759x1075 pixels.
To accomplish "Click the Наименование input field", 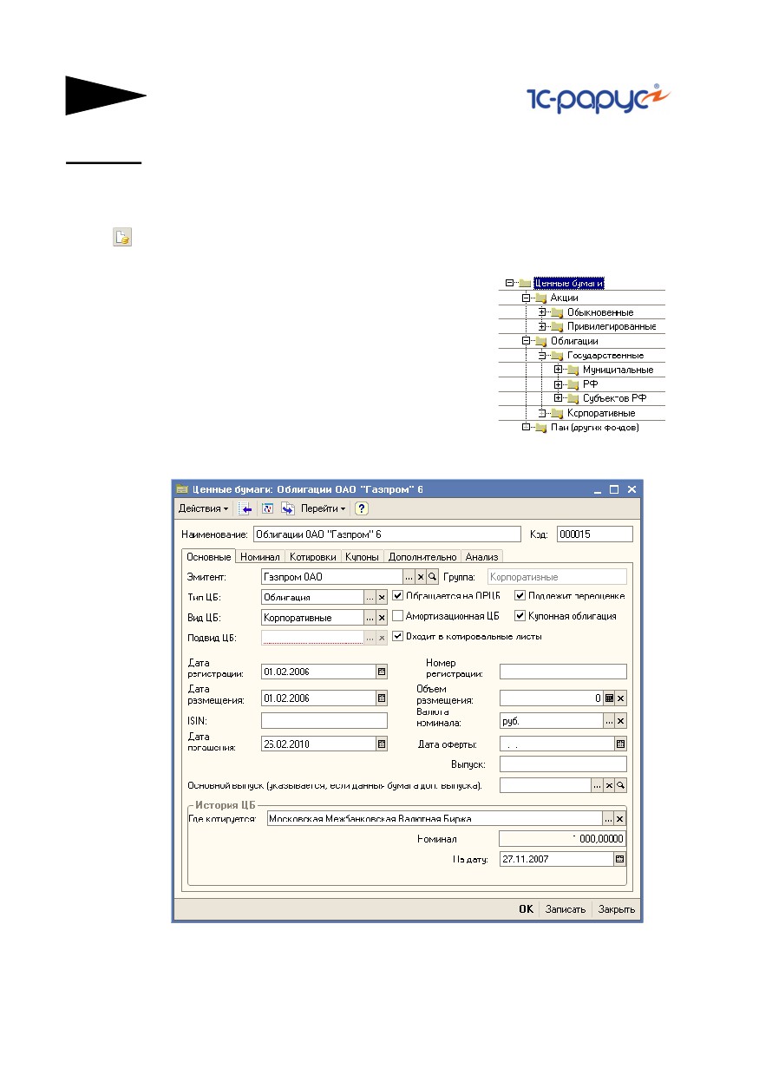I will tap(388, 534).
